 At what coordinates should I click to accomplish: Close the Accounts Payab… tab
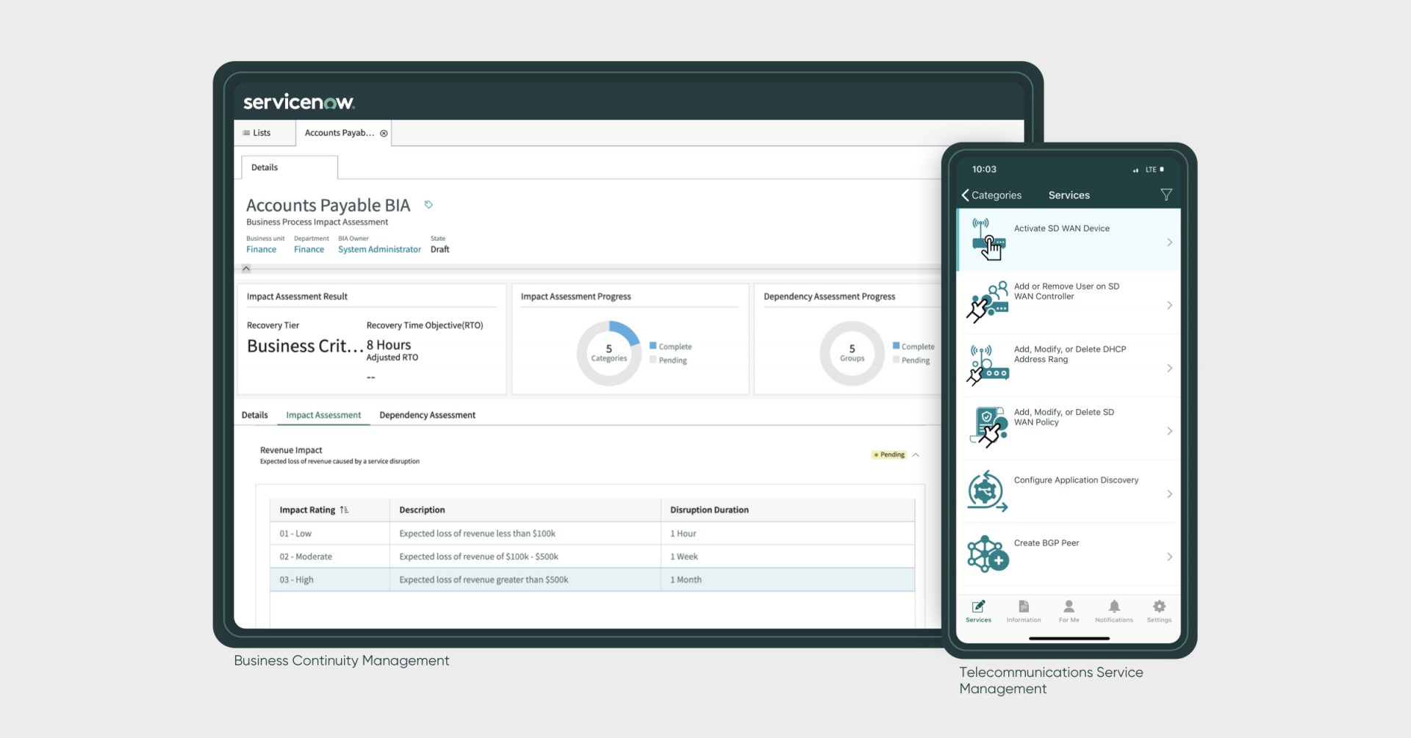pos(384,133)
